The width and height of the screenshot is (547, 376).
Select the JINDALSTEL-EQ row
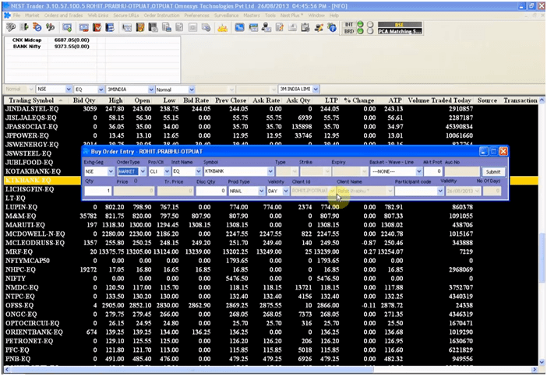[270, 109]
